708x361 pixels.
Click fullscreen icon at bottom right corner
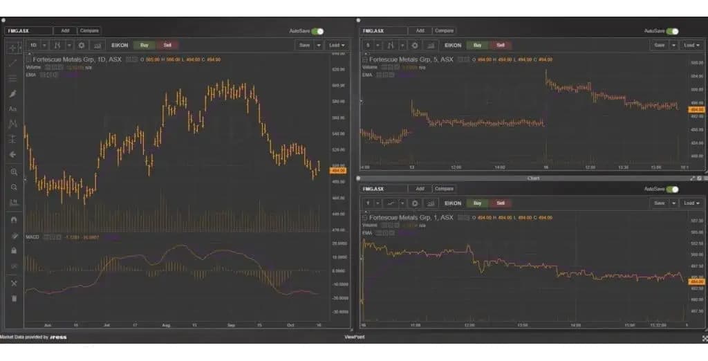[x=705, y=338]
